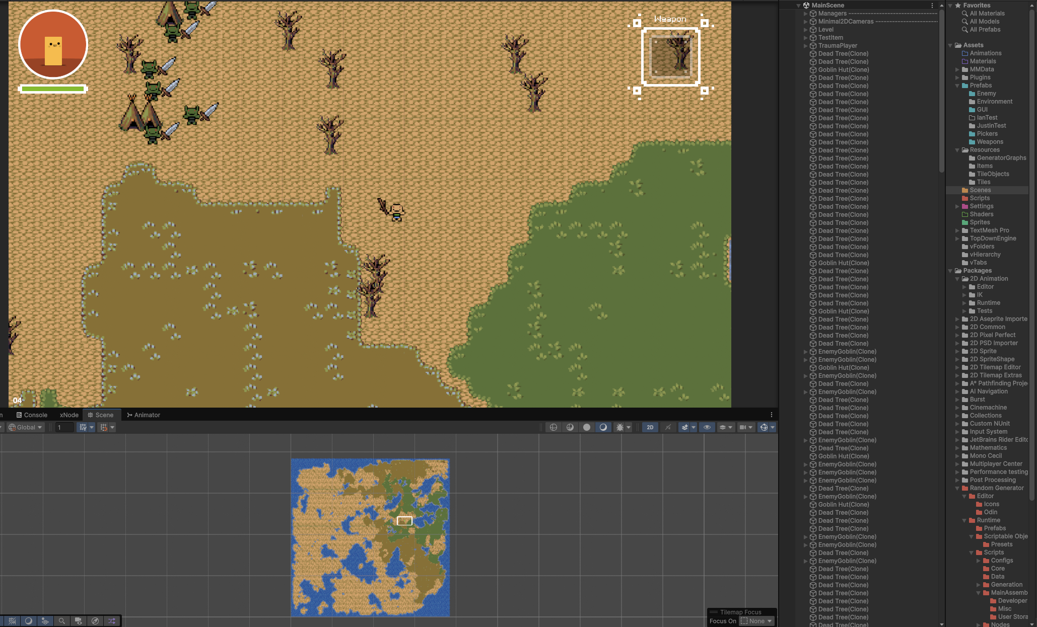The image size is (1037, 627).
Task: Open the Scripts folder in Assets
Action: pos(979,198)
